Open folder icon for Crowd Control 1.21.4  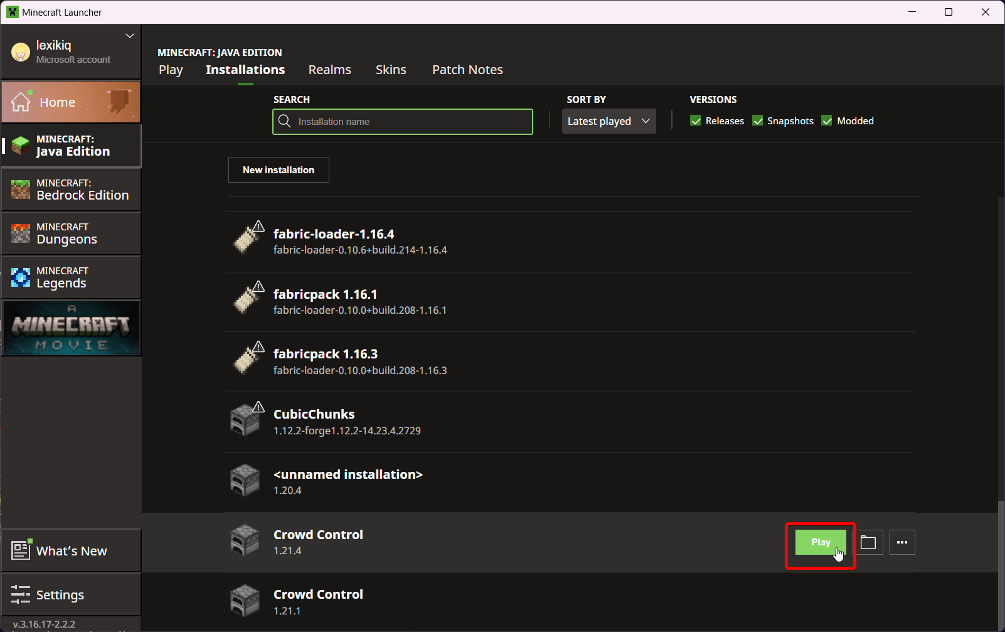point(868,542)
